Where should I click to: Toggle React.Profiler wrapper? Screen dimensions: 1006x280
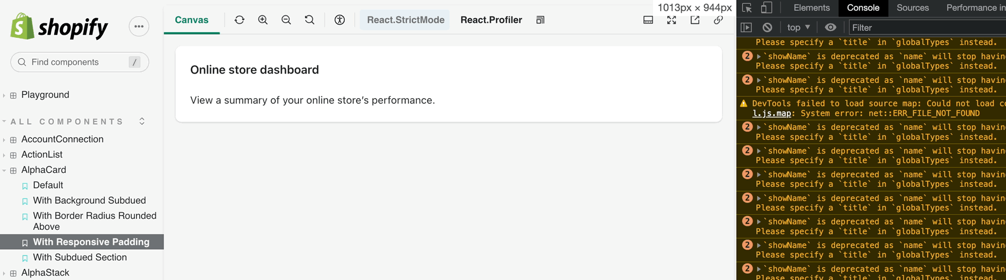click(491, 20)
